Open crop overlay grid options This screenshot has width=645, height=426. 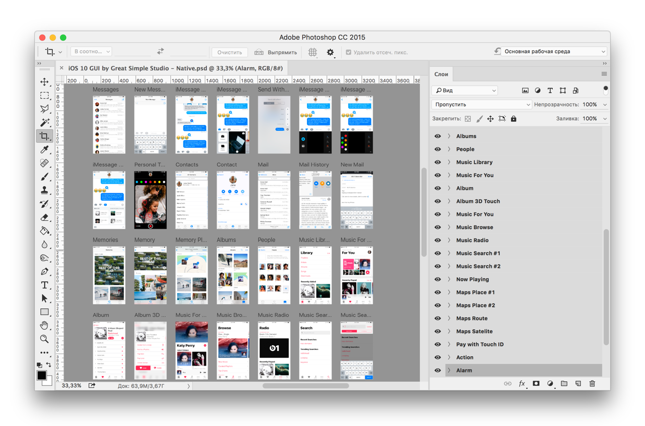tap(312, 52)
